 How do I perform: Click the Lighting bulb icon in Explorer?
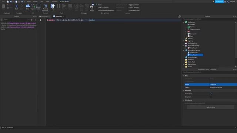[186, 41]
